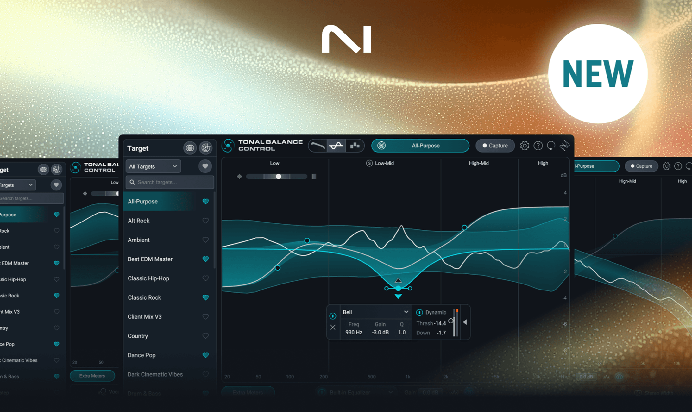Image resolution: width=692 pixels, height=412 pixels.
Task: Select the Classic Hip-Hop target
Action: pos(148,278)
